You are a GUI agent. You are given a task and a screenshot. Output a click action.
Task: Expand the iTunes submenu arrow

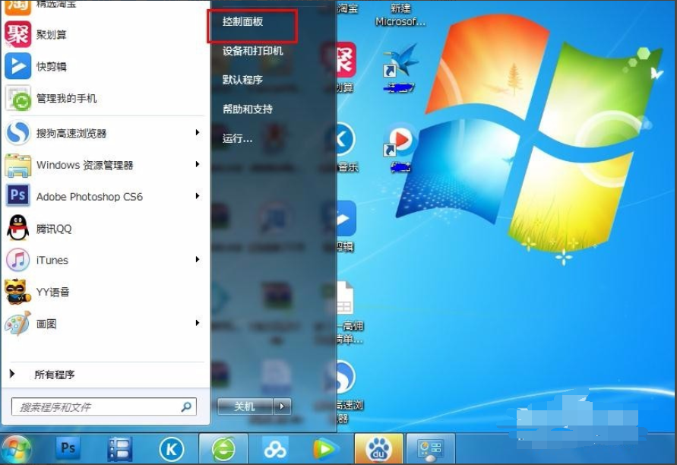point(198,260)
